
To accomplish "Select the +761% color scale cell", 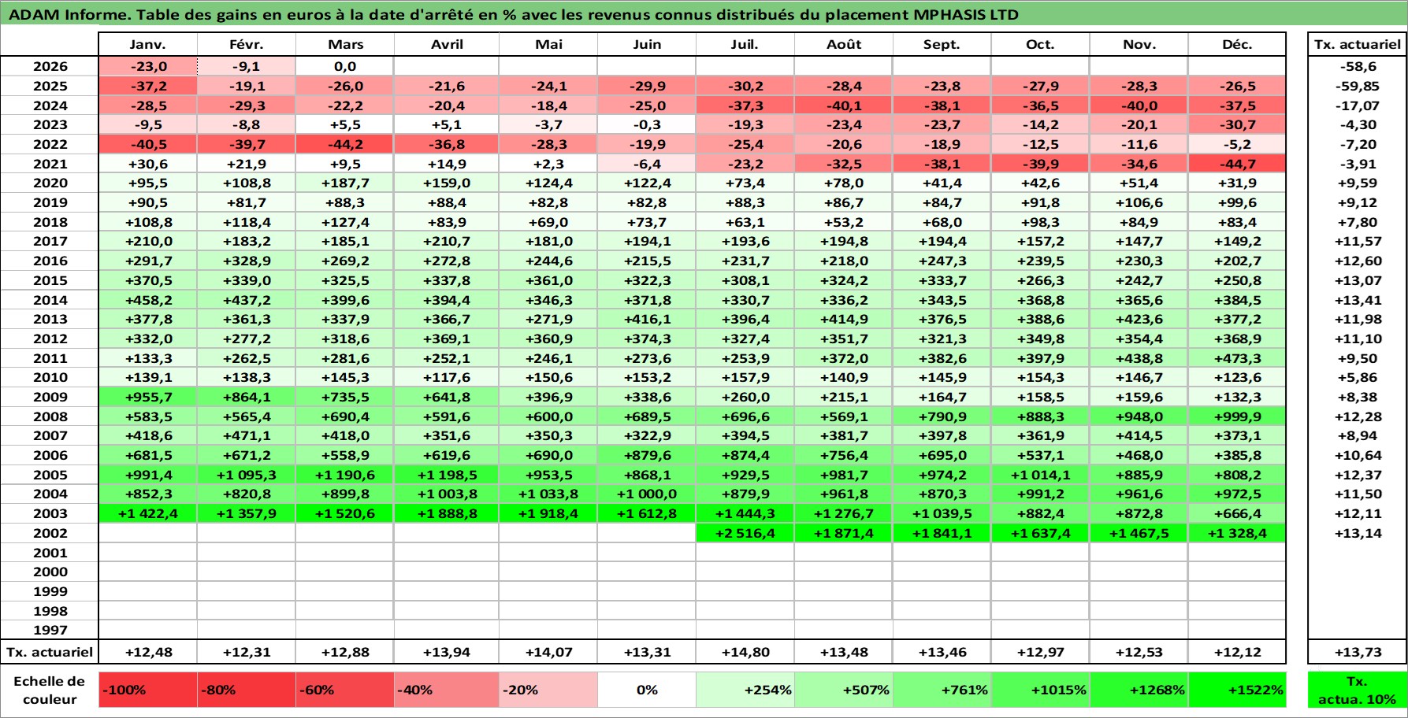I will pos(942,690).
